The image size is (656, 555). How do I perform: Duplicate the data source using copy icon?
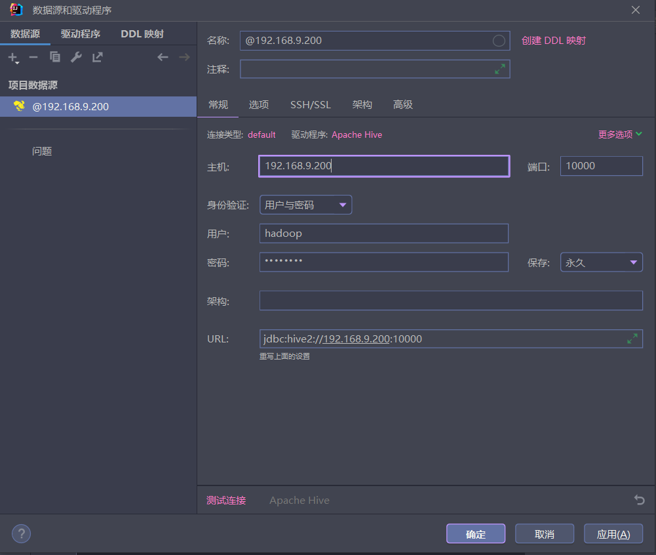point(55,57)
